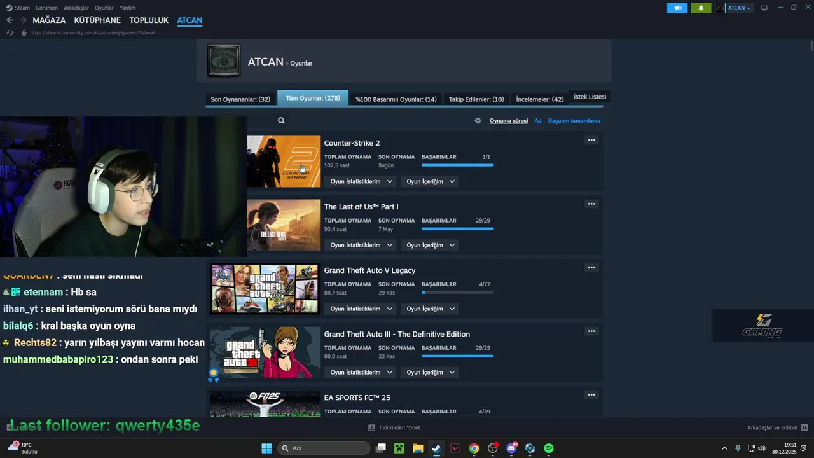
Task: Expand GTA III Oyun İstatistiklerim dropdown
Action: tap(361, 372)
